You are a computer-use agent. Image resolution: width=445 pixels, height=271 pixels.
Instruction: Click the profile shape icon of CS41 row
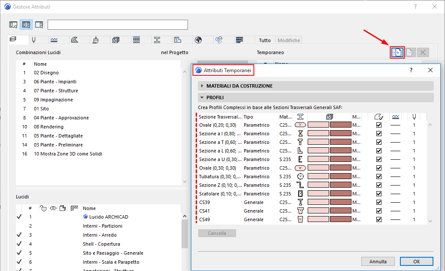300,211
